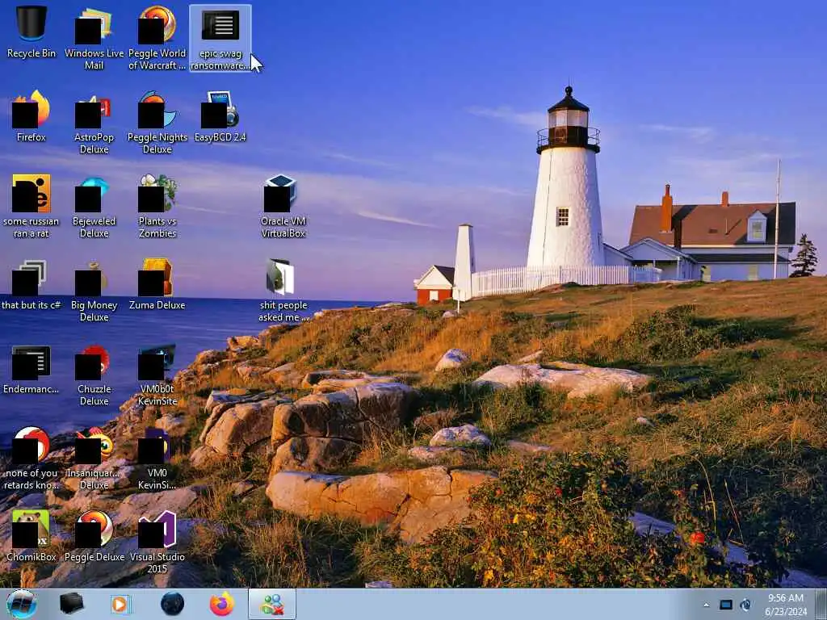827x620 pixels.
Task: Open the Windows Start menu orb
Action: 22,604
